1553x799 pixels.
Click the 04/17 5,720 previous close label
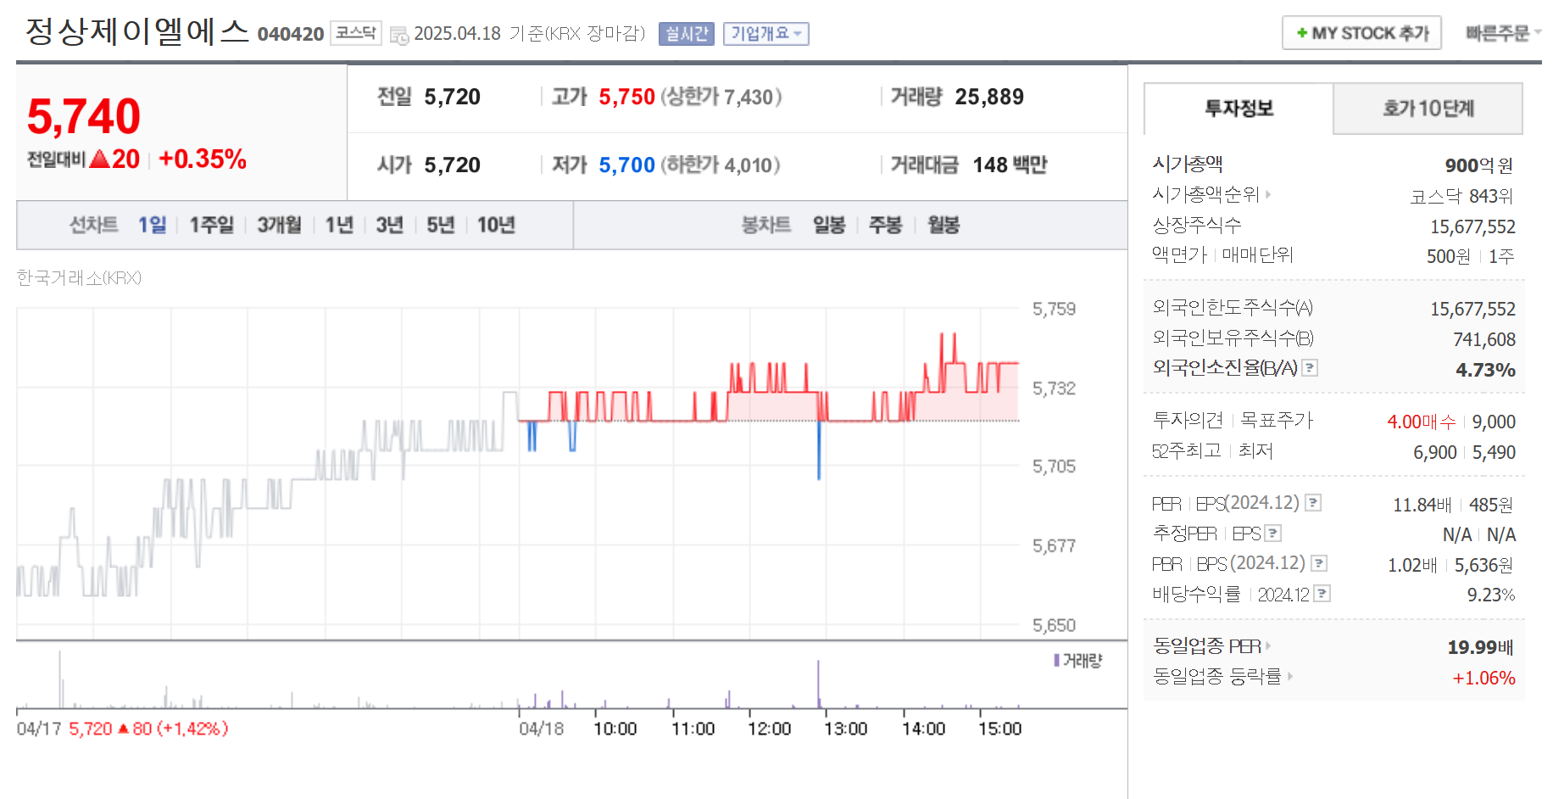(x=123, y=729)
